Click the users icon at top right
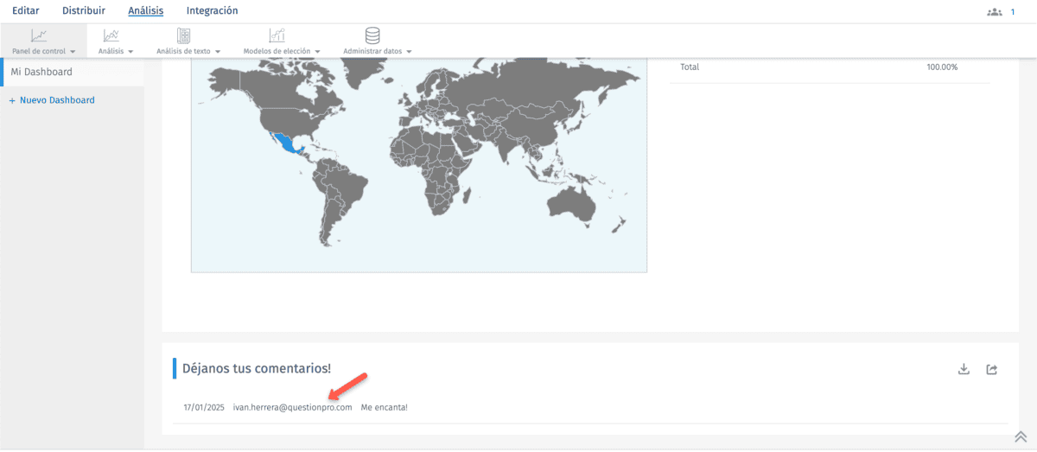Screen dimensions: 1037x452 pyautogui.click(x=994, y=12)
